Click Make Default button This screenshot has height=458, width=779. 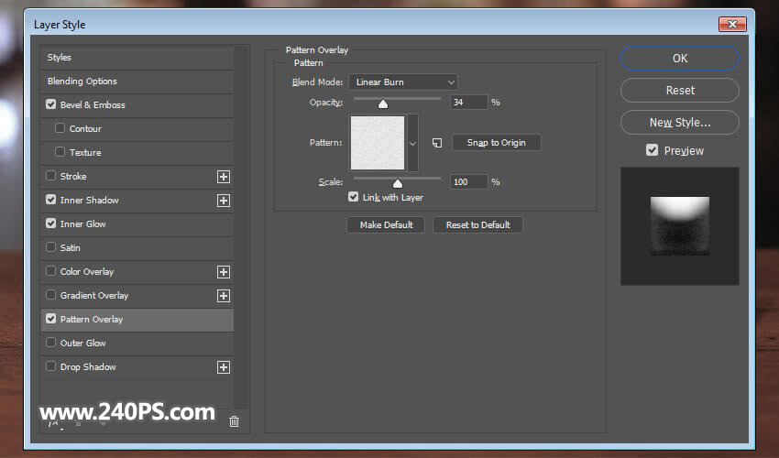coord(386,225)
